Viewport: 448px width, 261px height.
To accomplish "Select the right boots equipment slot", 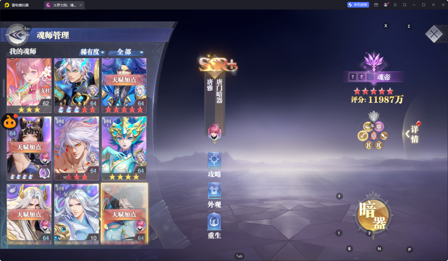I will [x=379, y=145].
